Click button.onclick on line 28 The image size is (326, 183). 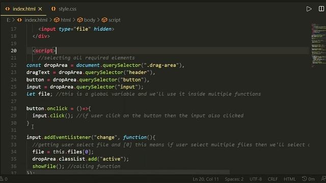47,108
